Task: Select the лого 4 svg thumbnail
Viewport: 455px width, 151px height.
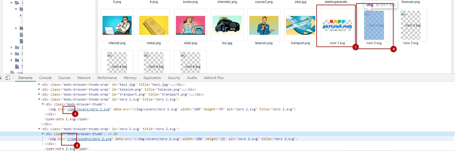Action: click(117, 62)
